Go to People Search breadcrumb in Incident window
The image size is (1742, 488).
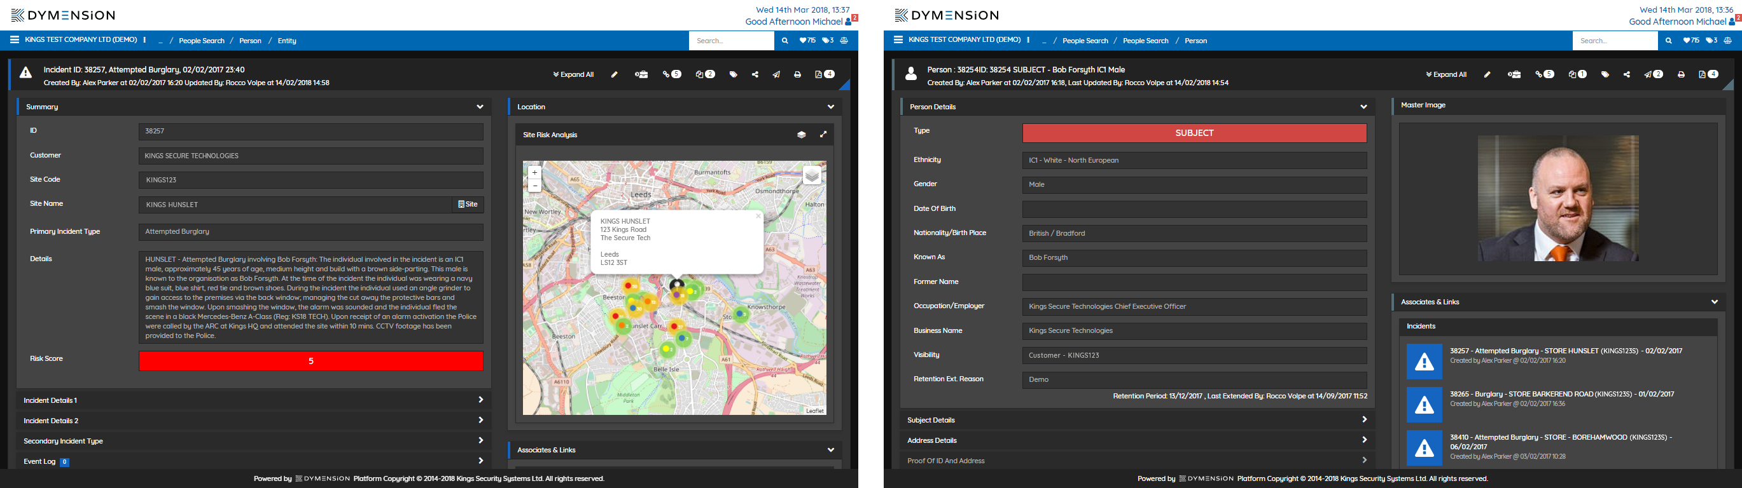(202, 41)
